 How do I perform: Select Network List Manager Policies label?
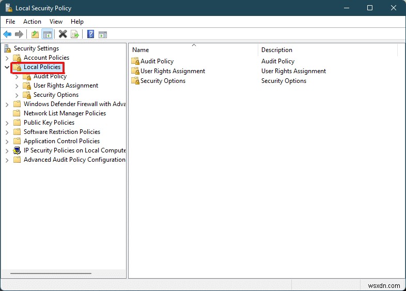click(x=65, y=113)
